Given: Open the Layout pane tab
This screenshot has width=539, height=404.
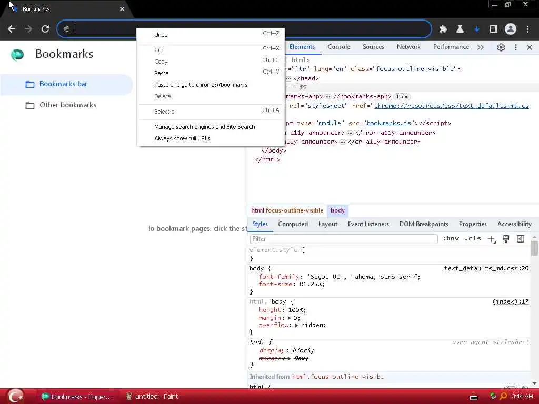Looking at the screenshot, I should tap(327, 224).
